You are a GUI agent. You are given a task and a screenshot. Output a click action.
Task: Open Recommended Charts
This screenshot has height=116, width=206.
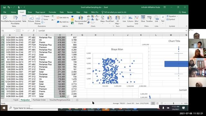pos(80,20)
